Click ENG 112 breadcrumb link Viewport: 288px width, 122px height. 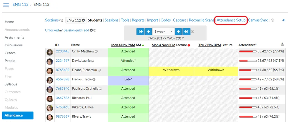click(20, 4)
